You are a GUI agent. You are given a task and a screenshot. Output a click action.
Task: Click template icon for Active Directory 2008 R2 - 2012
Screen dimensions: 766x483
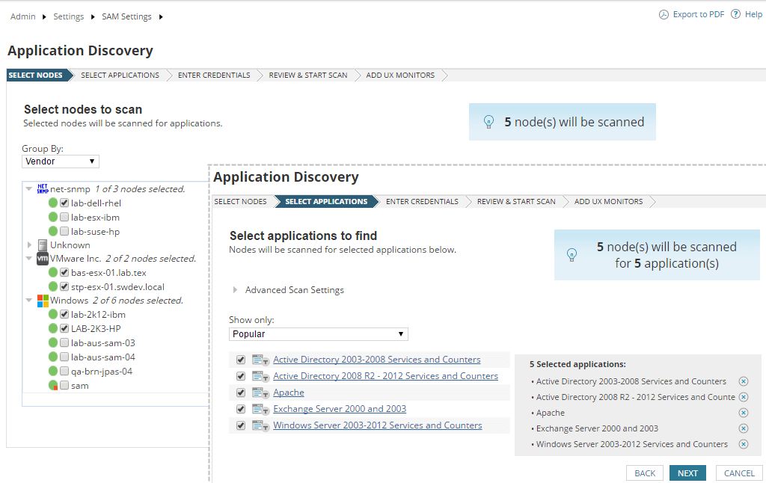tap(260, 377)
